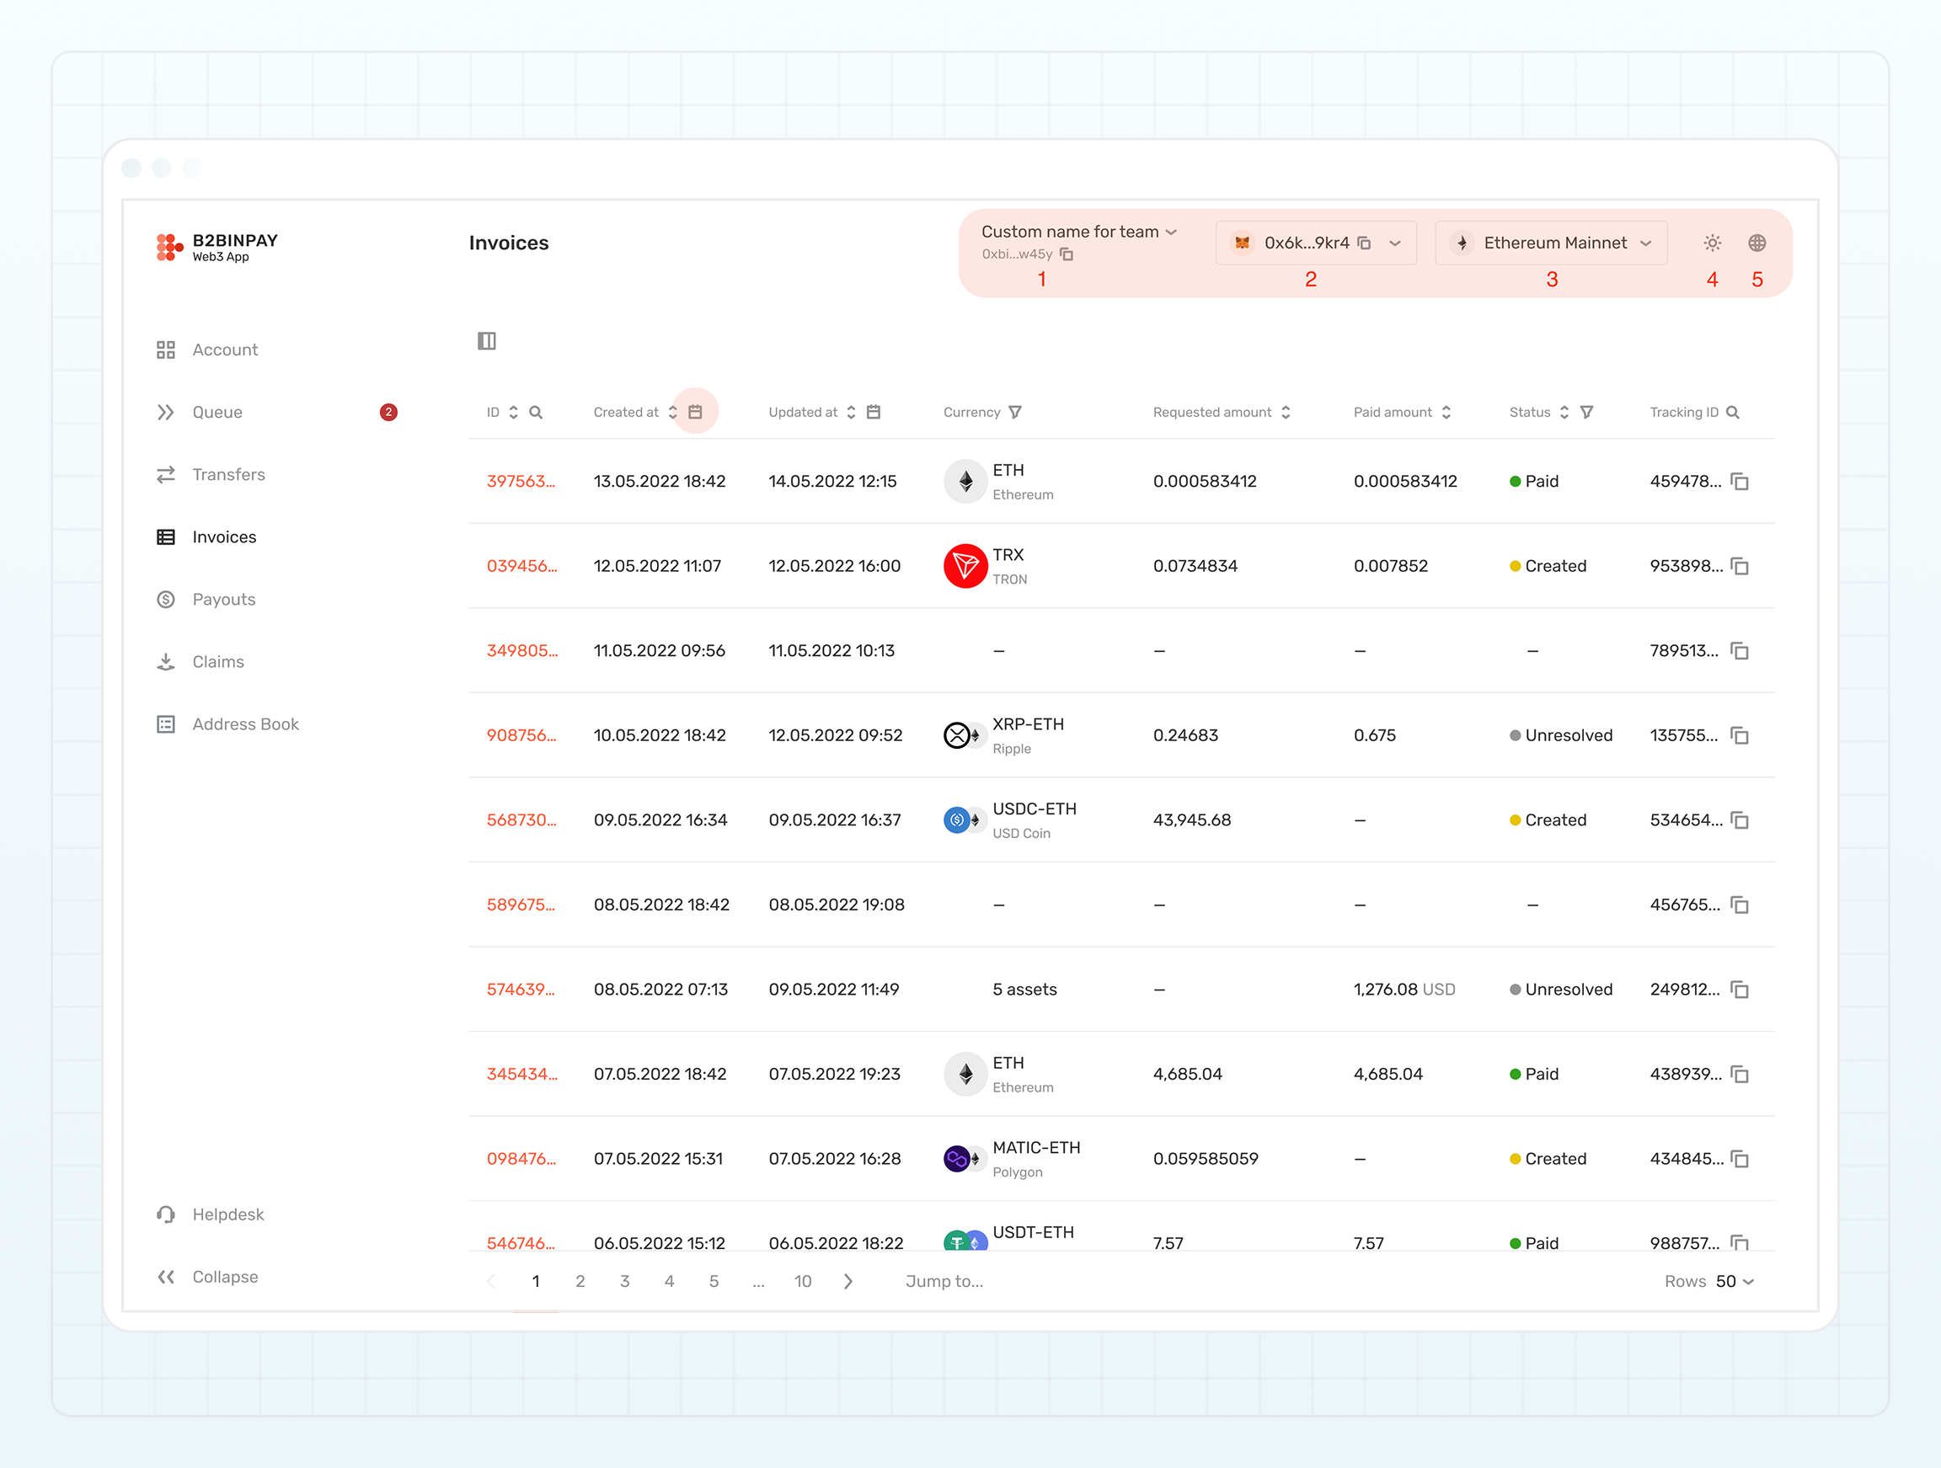Open the Currency column filter
Viewport: 1941px width, 1468px height.
tap(1015, 413)
